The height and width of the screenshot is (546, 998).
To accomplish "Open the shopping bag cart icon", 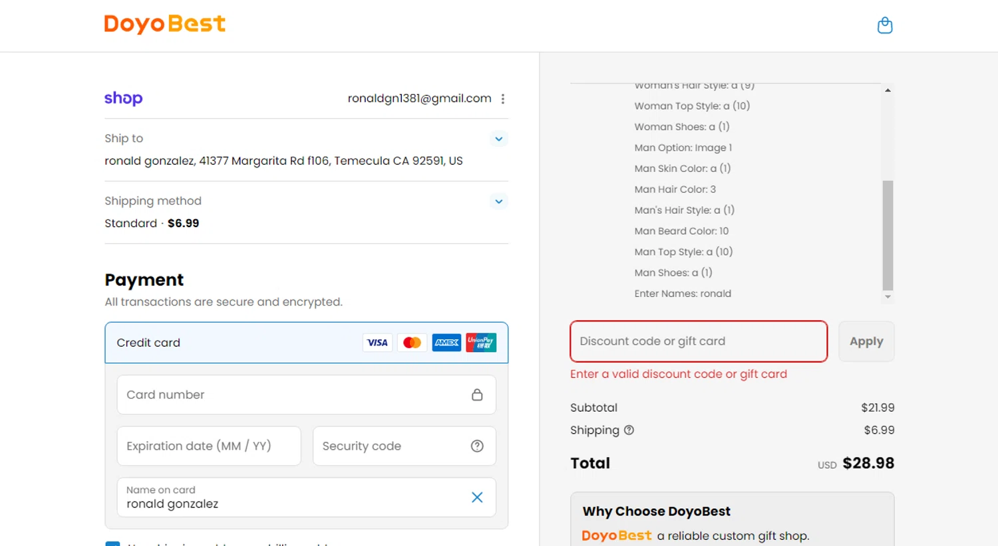I will point(885,25).
